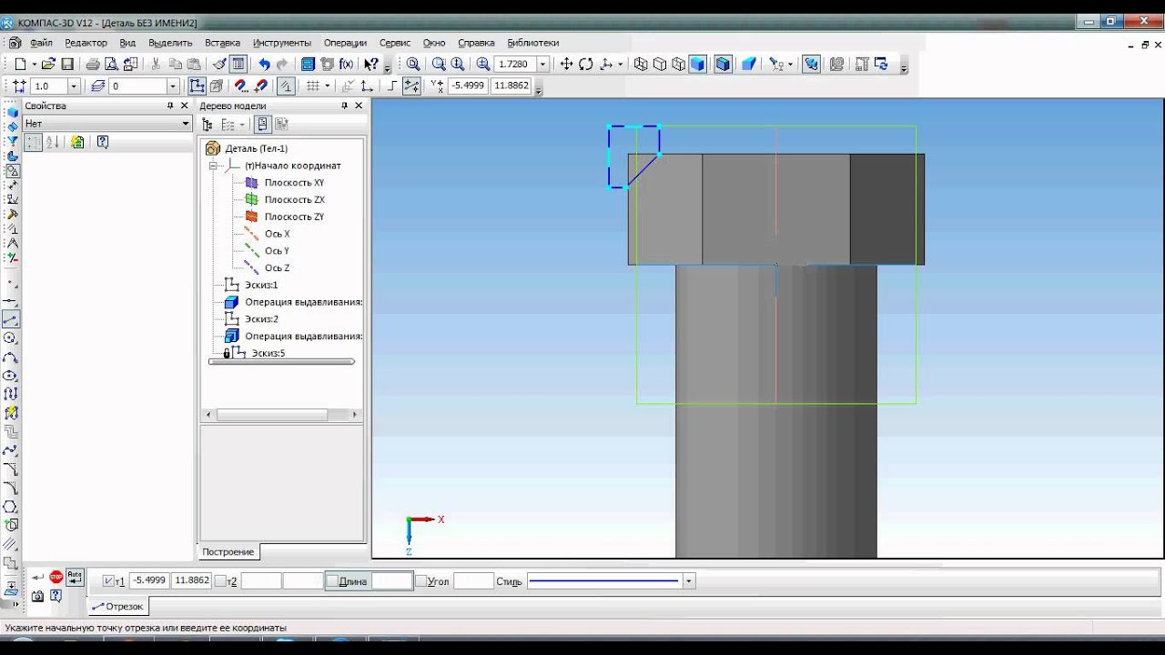Toggle Perspective view icon
The width and height of the screenshot is (1165, 655).
(x=748, y=64)
